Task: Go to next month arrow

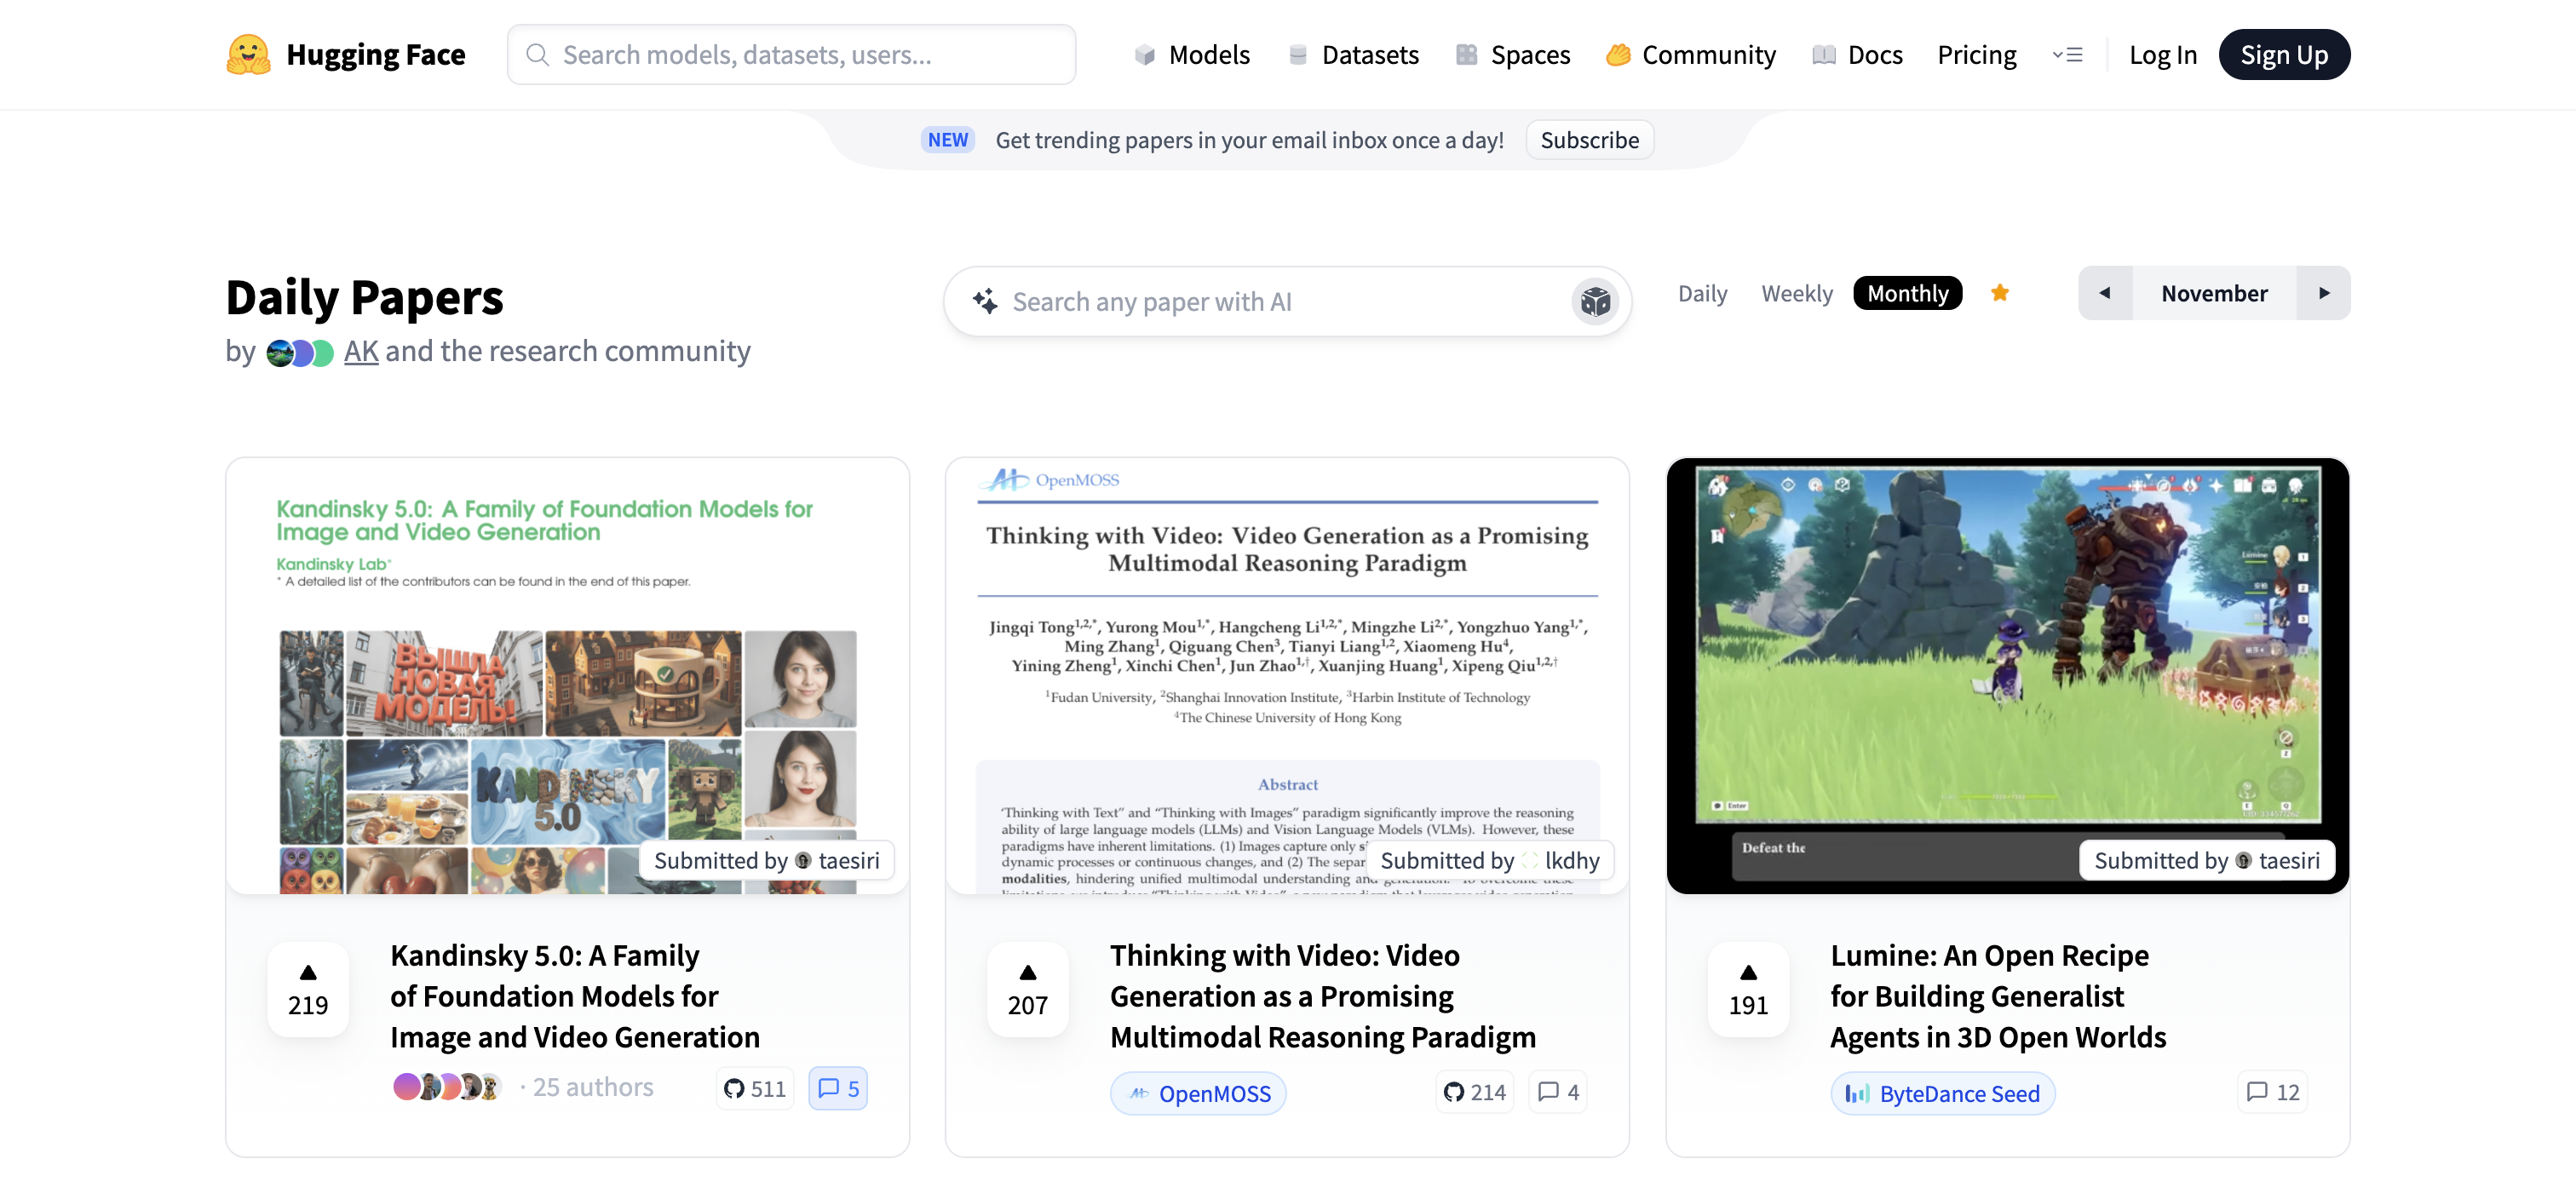Action: tap(2323, 293)
